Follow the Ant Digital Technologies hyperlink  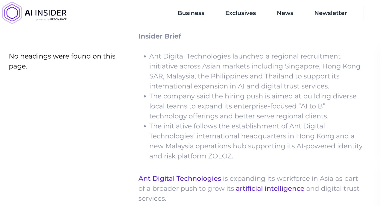pyautogui.click(x=180, y=178)
